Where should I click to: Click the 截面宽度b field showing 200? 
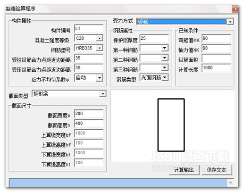point(89,114)
